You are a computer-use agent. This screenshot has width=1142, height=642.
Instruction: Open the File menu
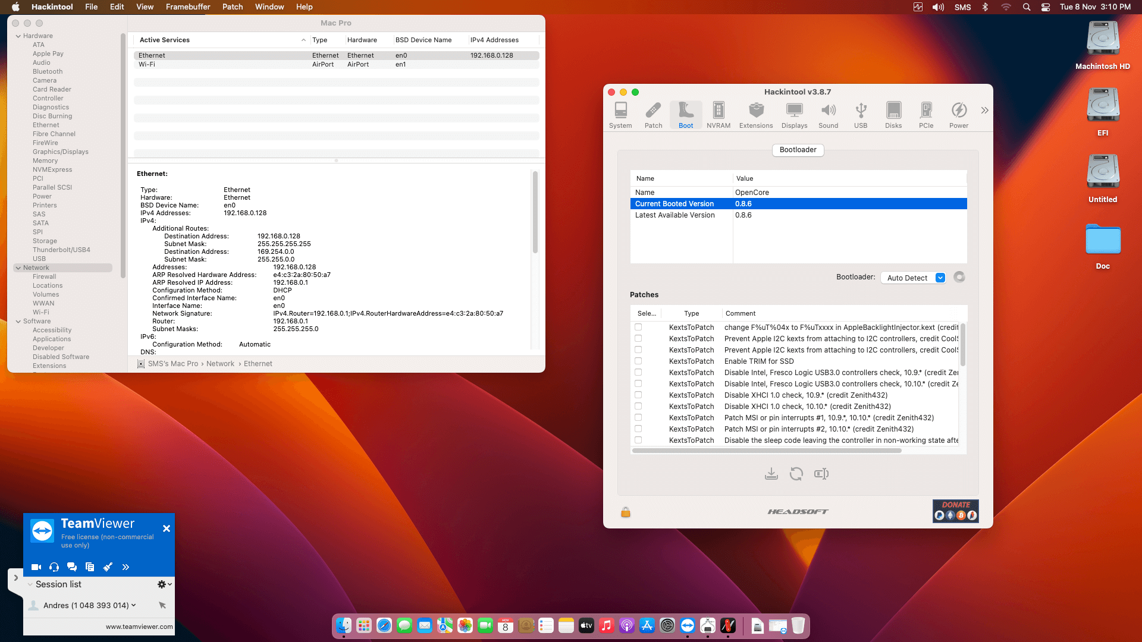tap(92, 7)
